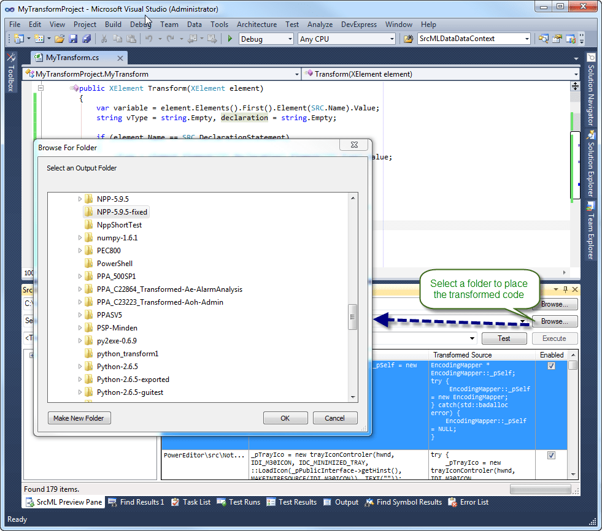The width and height of the screenshot is (602, 531).
Task: Expand the Python-2.6.5-guitest folder
Action: coord(80,392)
